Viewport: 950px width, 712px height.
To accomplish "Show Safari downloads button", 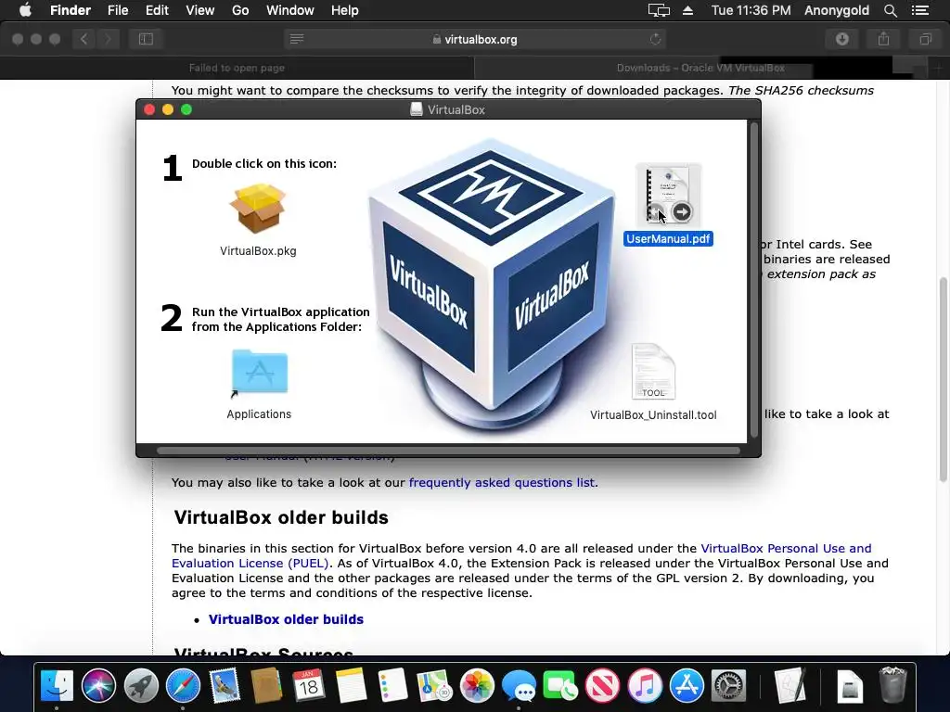I will coord(842,39).
